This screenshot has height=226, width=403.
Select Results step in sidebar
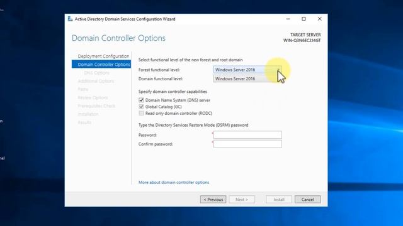tap(84, 122)
